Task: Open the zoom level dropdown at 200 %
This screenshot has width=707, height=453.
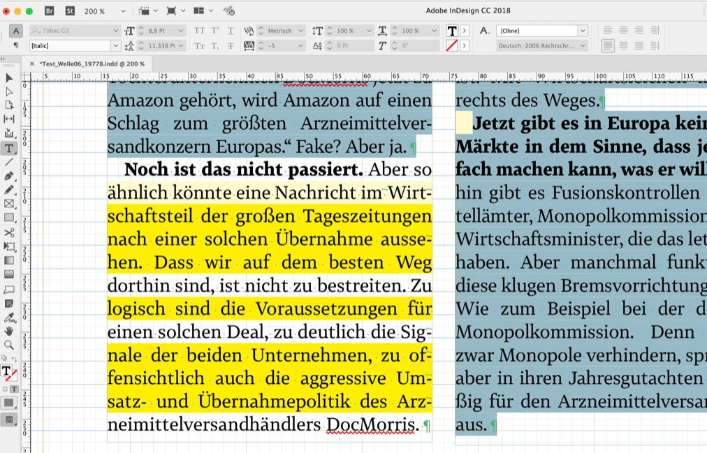Action: pyautogui.click(x=123, y=10)
